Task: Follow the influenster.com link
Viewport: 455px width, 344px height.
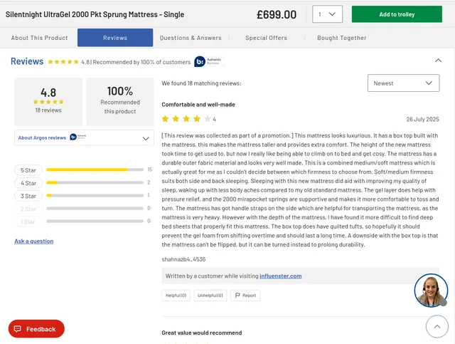Action: [280, 276]
